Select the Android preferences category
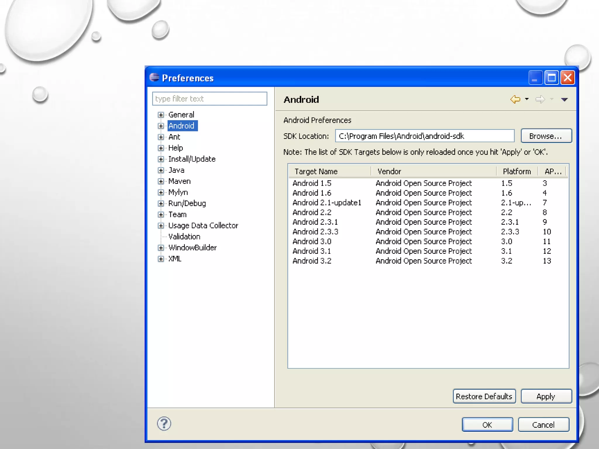Image resolution: width=599 pixels, height=449 pixels. tap(183, 126)
